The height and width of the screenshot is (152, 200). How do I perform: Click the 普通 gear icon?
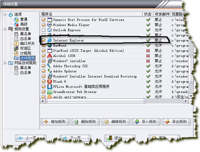pyautogui.click(x=16, y=19)
